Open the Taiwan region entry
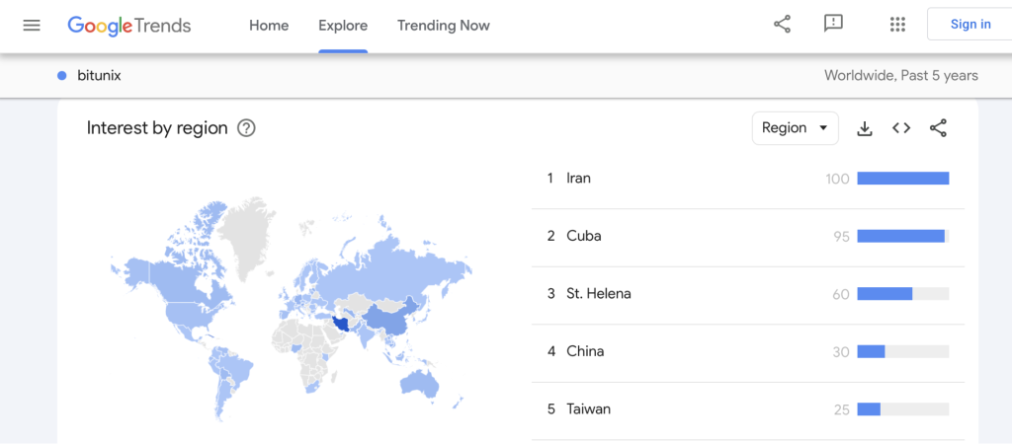Image resolution: width=1012 pixels, height=444 pixels. click(x=588, y=408)
